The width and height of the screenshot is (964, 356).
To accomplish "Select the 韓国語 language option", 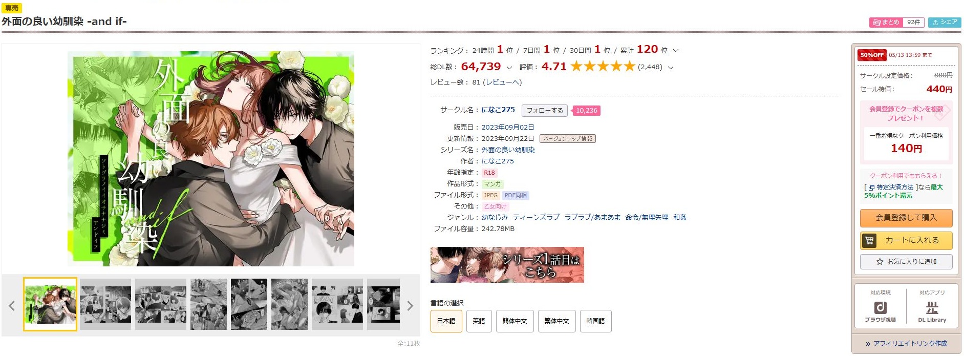I will tap(595, 321).
